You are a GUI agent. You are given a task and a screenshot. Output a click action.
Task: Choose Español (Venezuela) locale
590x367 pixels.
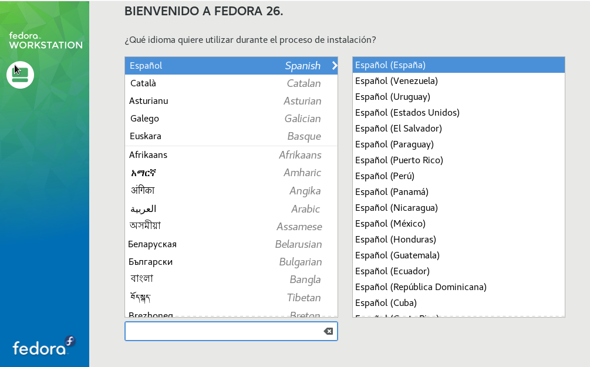click(458, 81)
